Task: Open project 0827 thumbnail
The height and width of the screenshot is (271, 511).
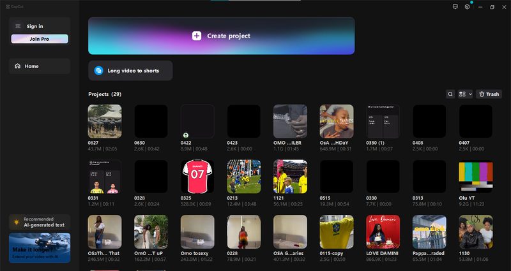Action: click(x=105, y=121)
